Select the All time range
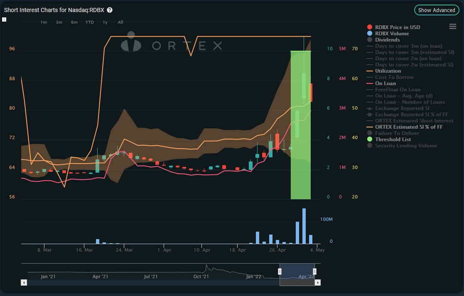This screenshot has height=296, width=464. (x=120, y=22)
